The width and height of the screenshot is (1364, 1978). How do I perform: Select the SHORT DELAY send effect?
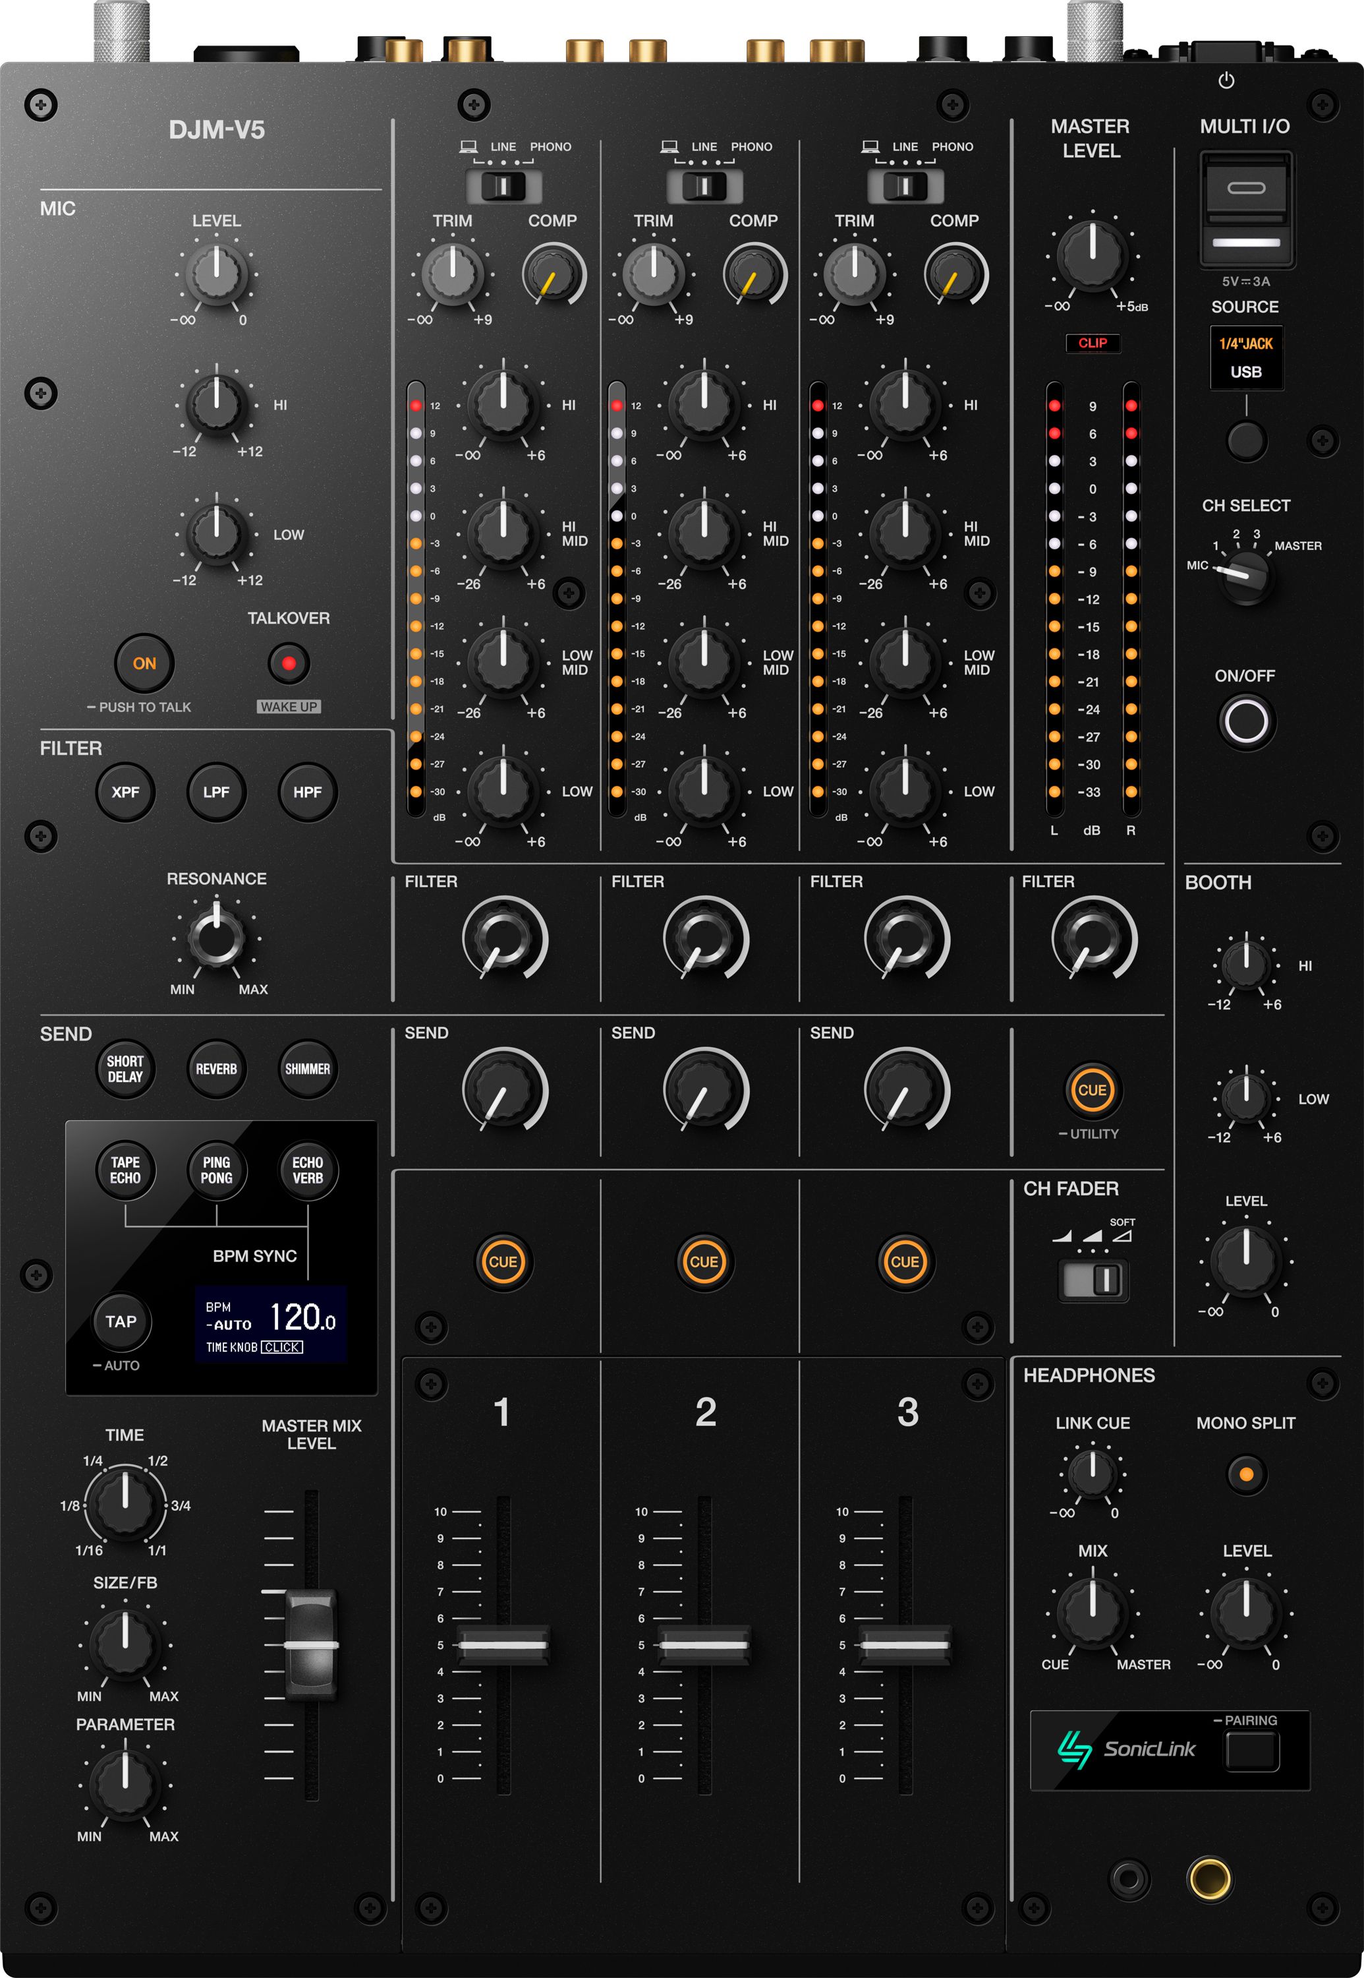(123, 1069)
